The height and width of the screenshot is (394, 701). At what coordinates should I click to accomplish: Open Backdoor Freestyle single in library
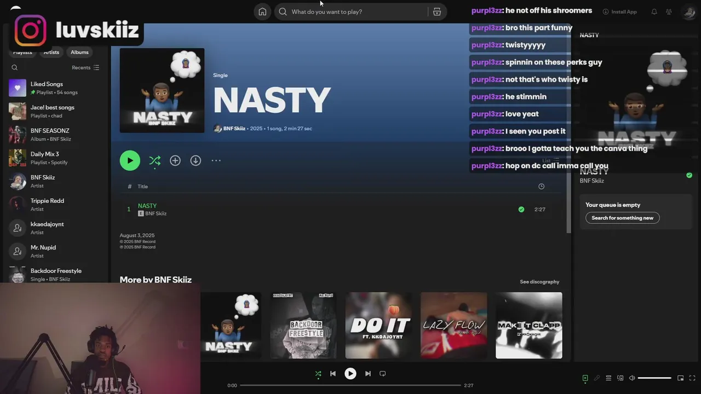[x=55, y=275]
